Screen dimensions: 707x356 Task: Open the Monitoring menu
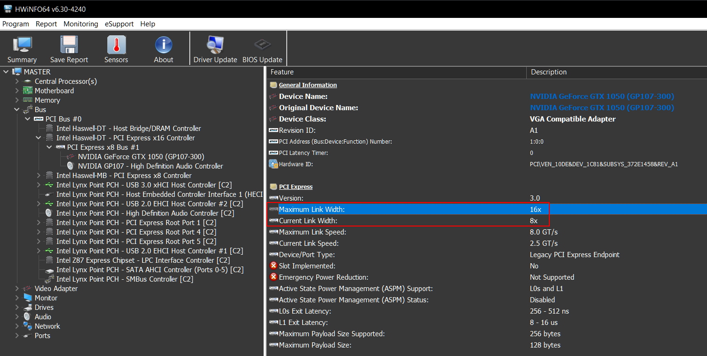coord(81,24)
